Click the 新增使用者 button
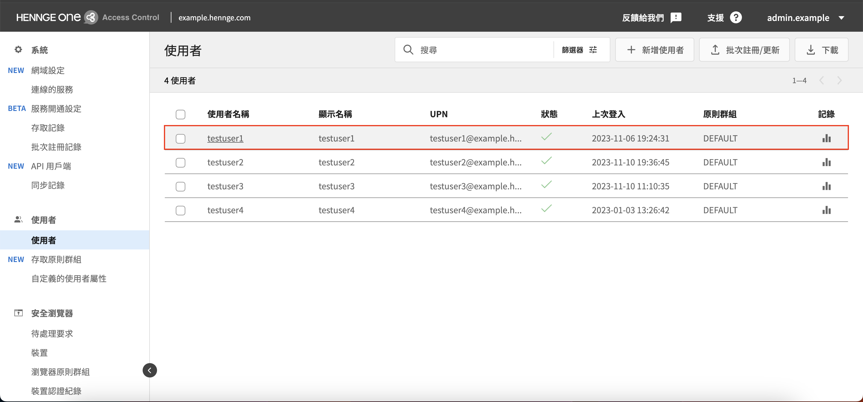Viewport: 863px width, 402px height. (x=655, y=50)
